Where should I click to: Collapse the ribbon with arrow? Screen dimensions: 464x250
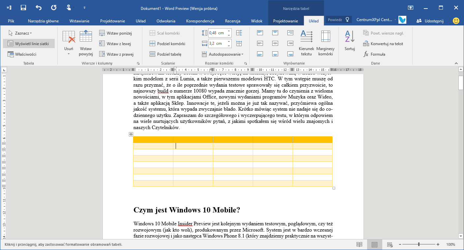pos(456,63)
